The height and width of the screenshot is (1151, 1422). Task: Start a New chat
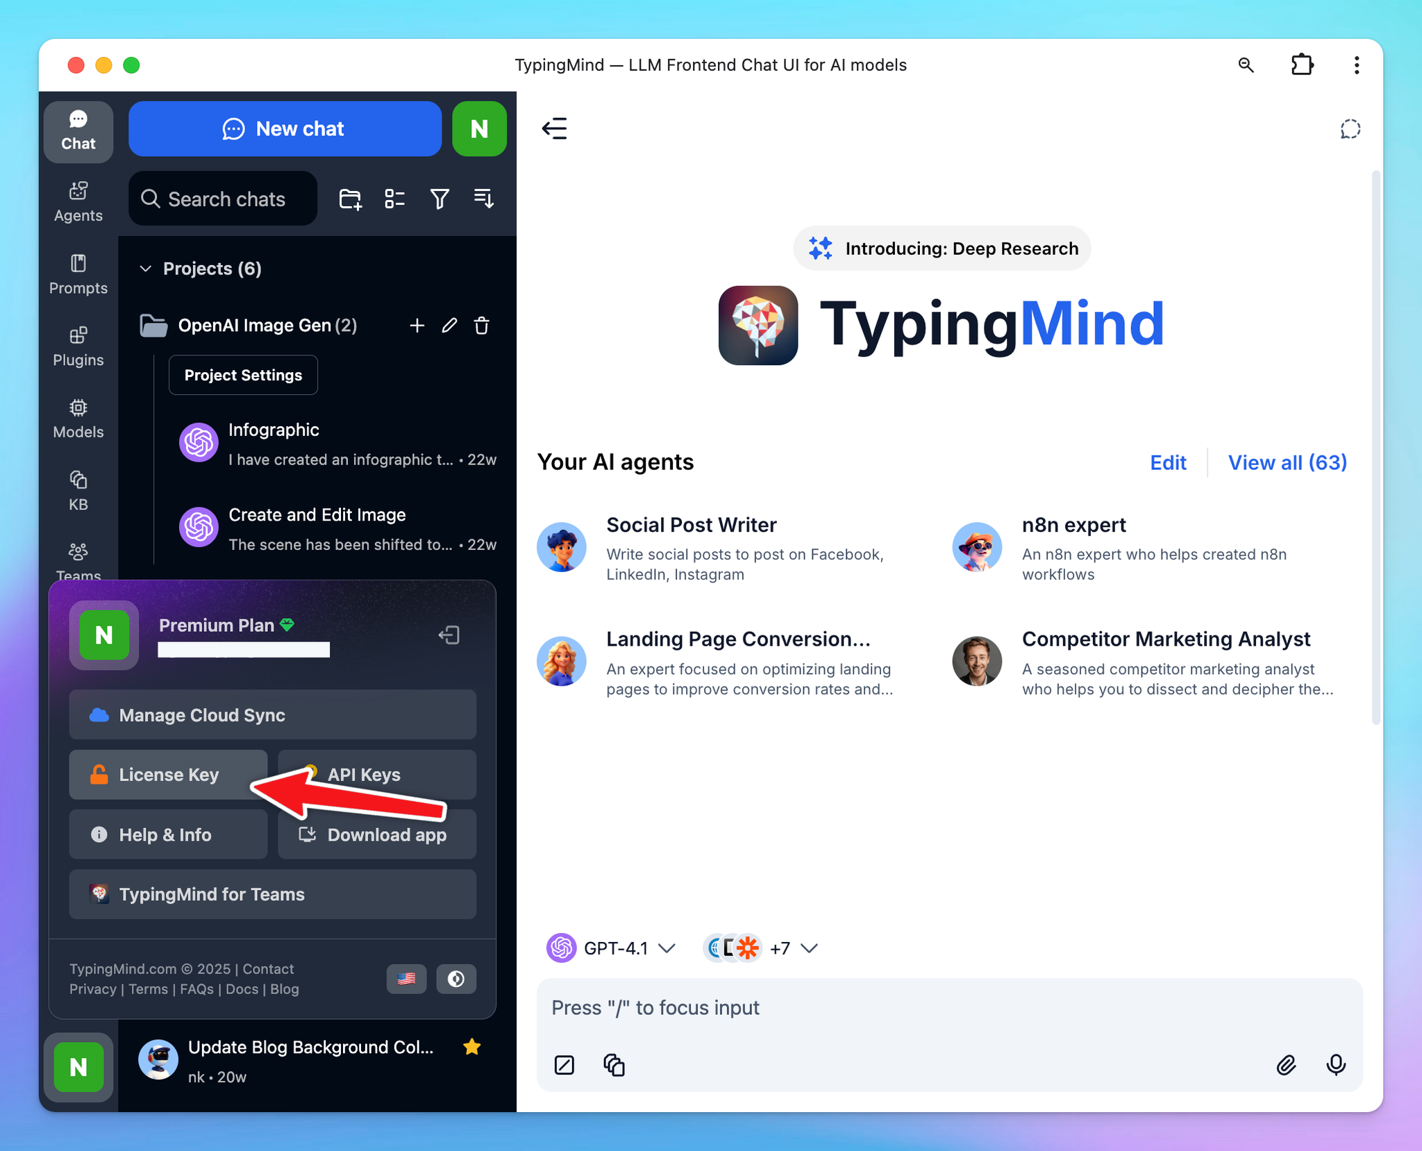(285, 128)
